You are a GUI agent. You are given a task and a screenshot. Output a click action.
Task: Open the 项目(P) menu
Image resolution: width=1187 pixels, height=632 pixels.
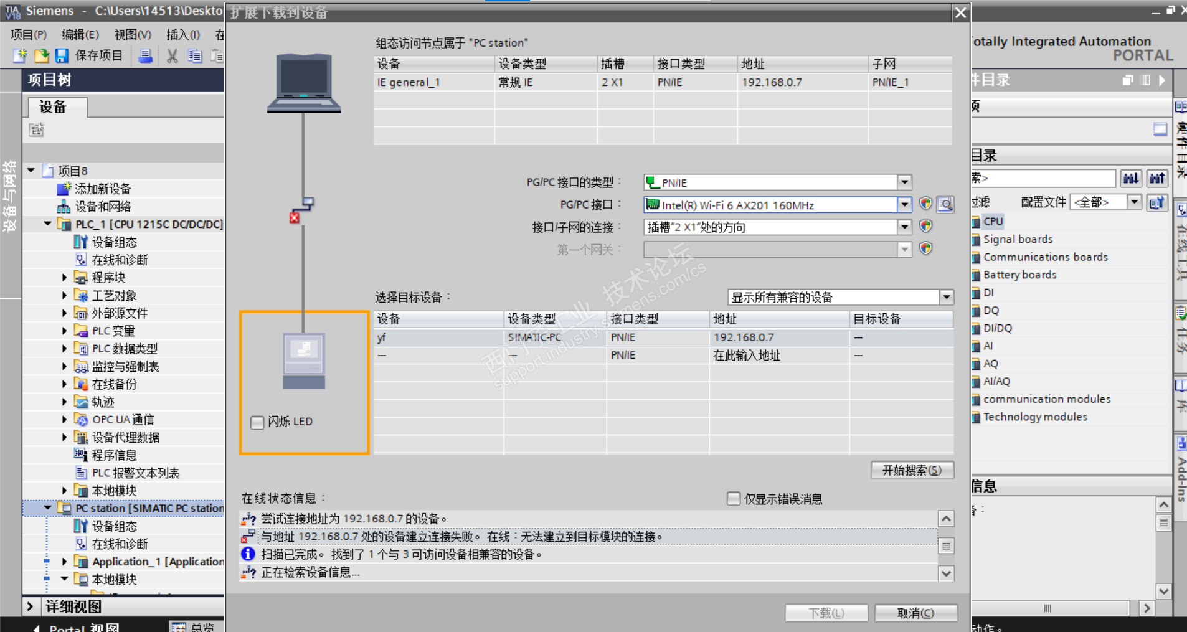(x=29, y=34)
